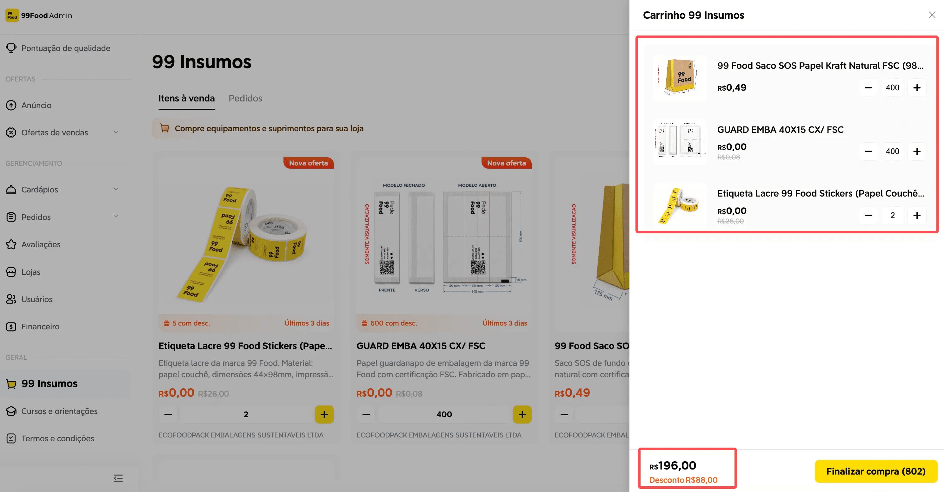This screenshot has height=492, width=944.
Task: Expand Cardápios submenu chevron
Action: [x=116, y=189]
